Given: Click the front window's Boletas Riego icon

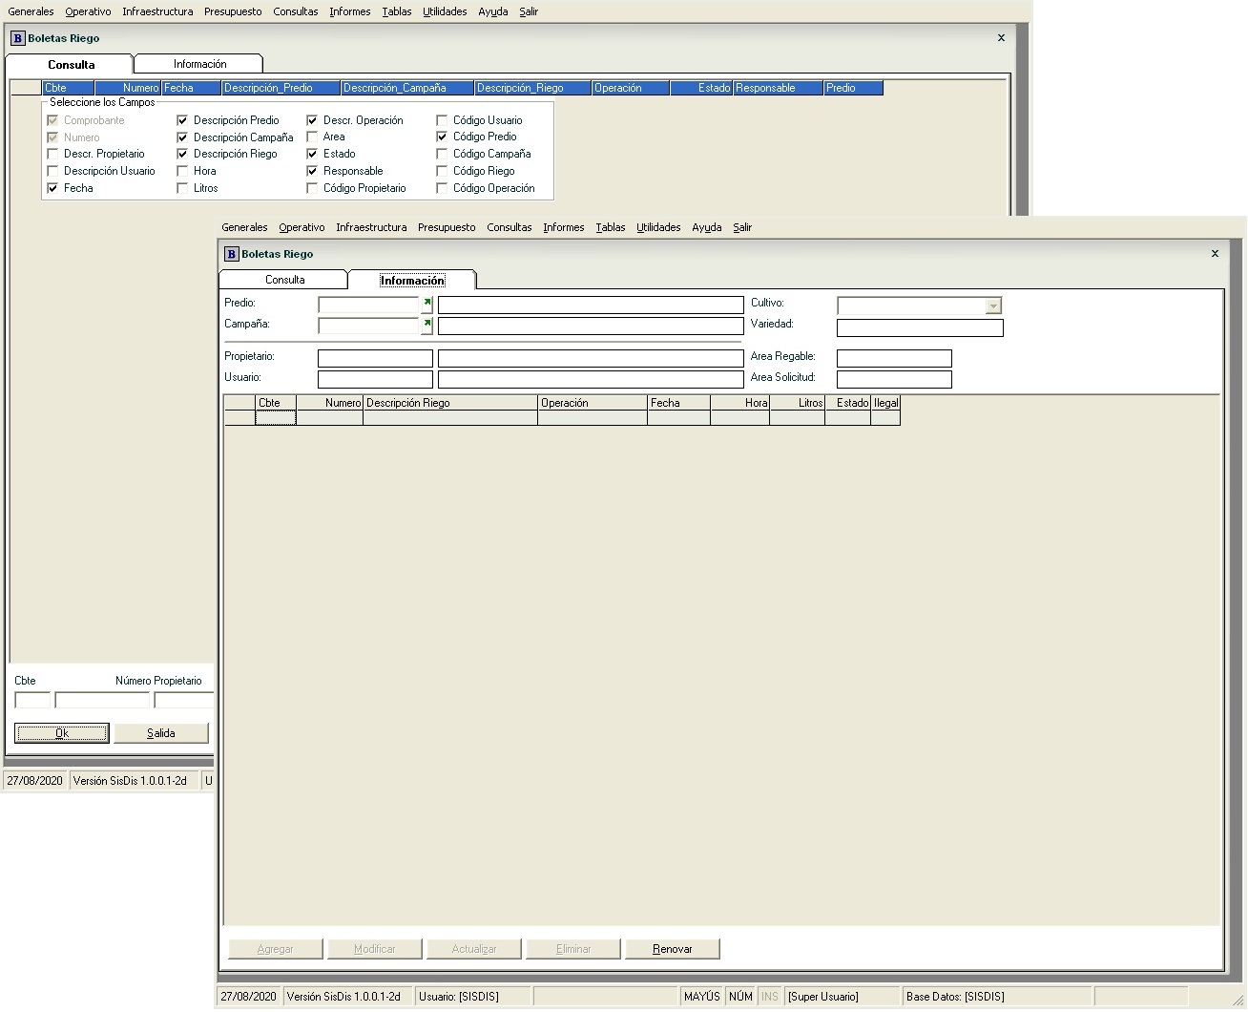Looking at the screenshot, I should (231, 254).
